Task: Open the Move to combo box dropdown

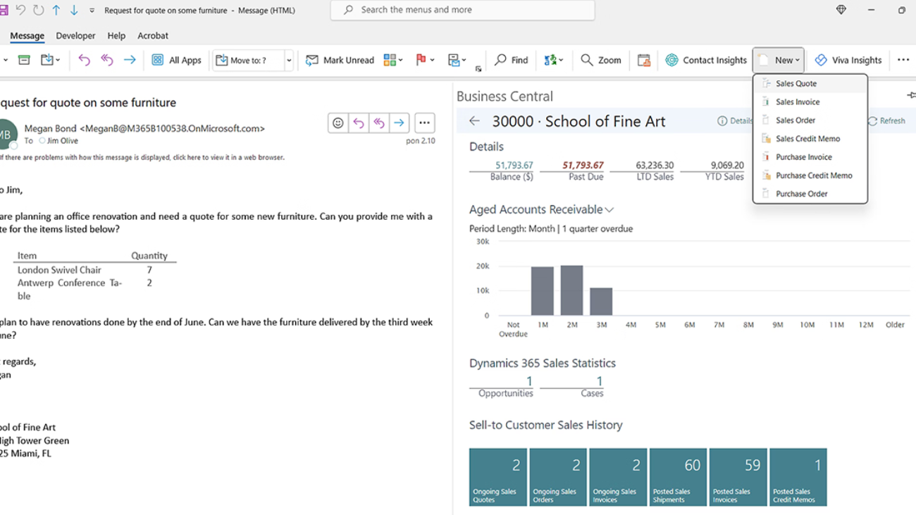Action: coord(289,60)
